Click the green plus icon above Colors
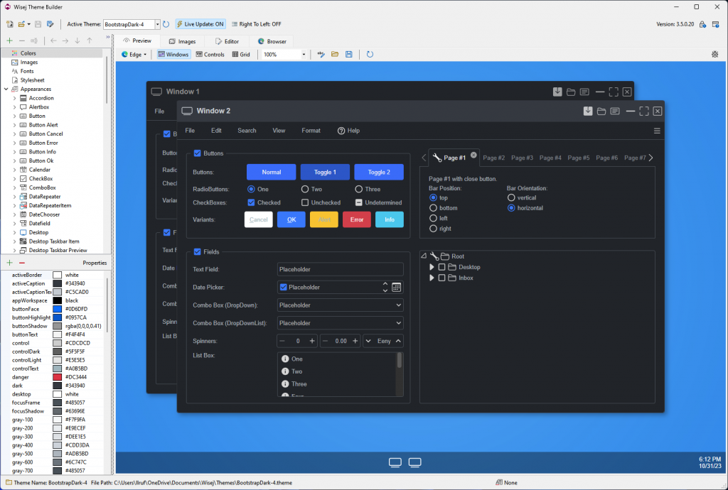The width and height of the screenshot is (728, 490). [9, 40]
